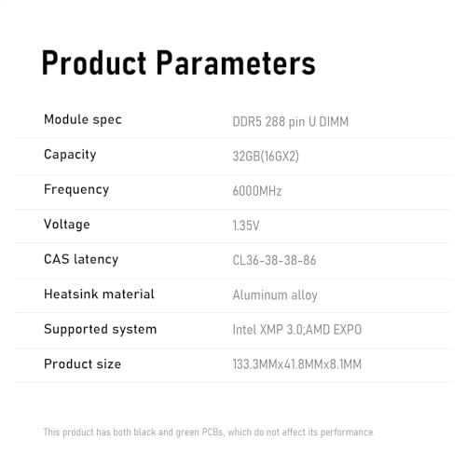The image size is (466, 466).
Task: Click the PCB color disclaimer footnote
Action: click(x=209, y=432)
